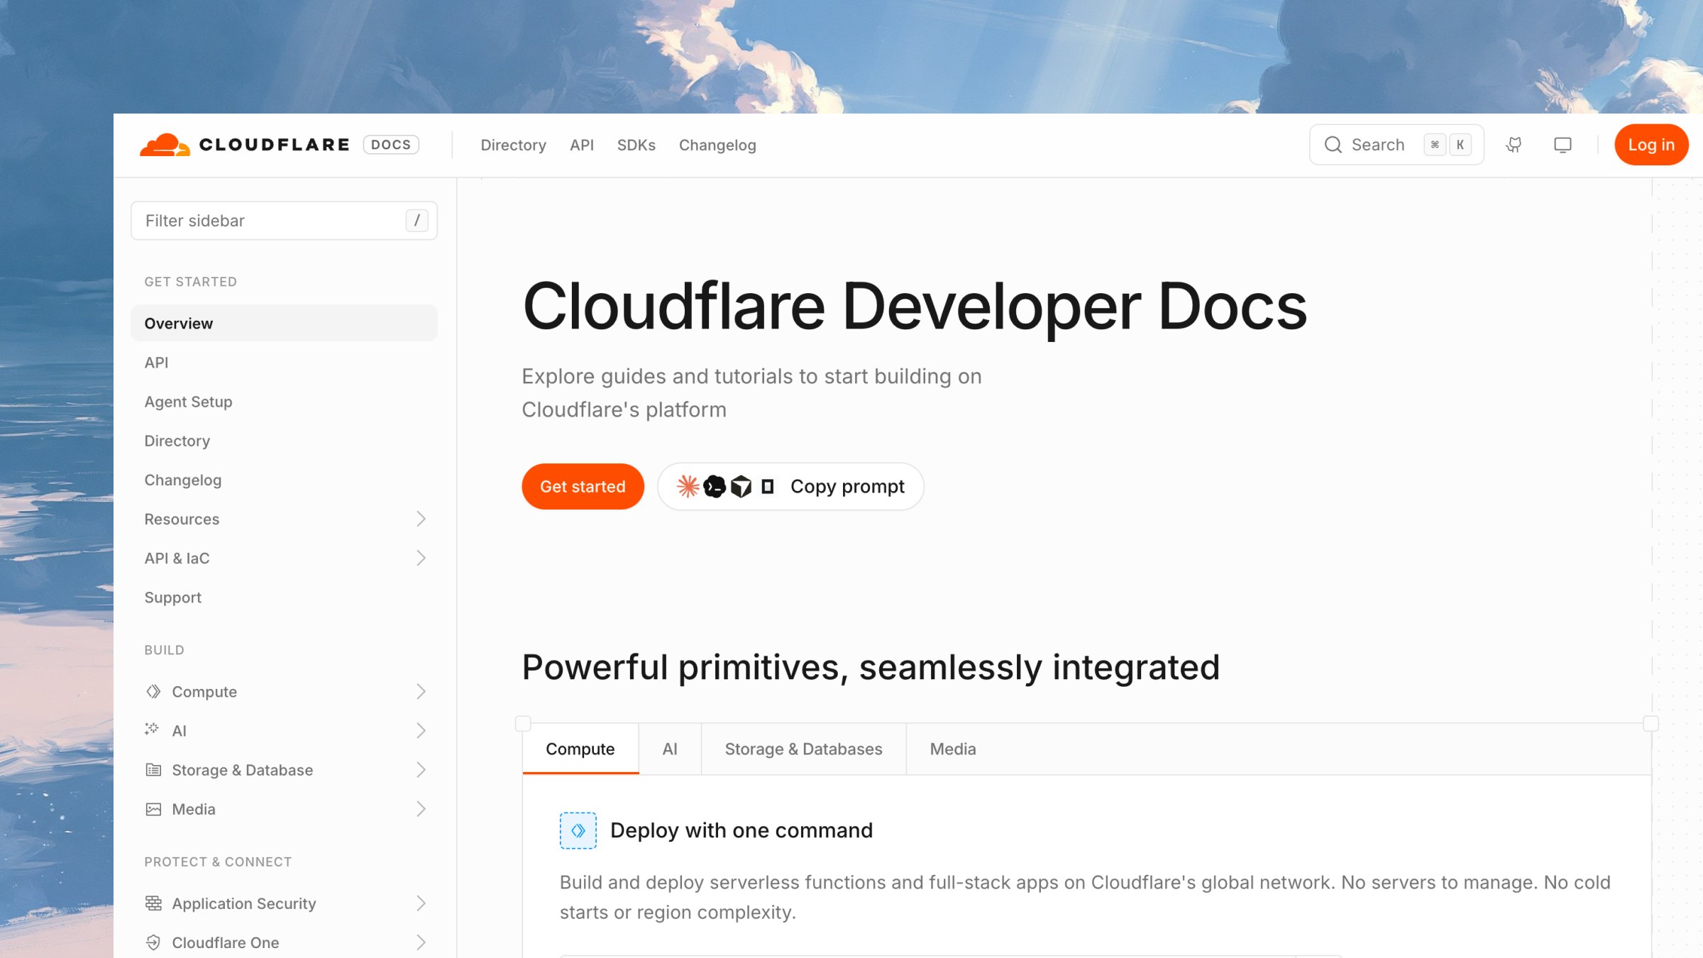The width and height of the screenshot is (1703, 958).
Task: Switch to the Storage & Databases tab
Action: pos(803,749)
